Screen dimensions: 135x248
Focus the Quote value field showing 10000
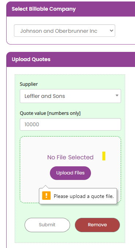coord(70,124)
